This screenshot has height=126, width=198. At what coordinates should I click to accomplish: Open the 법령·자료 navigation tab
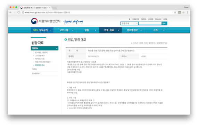click(110, 30)
